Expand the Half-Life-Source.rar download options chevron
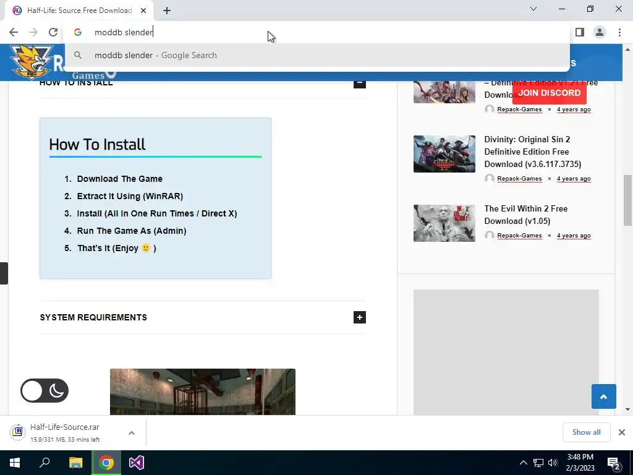 132,433
